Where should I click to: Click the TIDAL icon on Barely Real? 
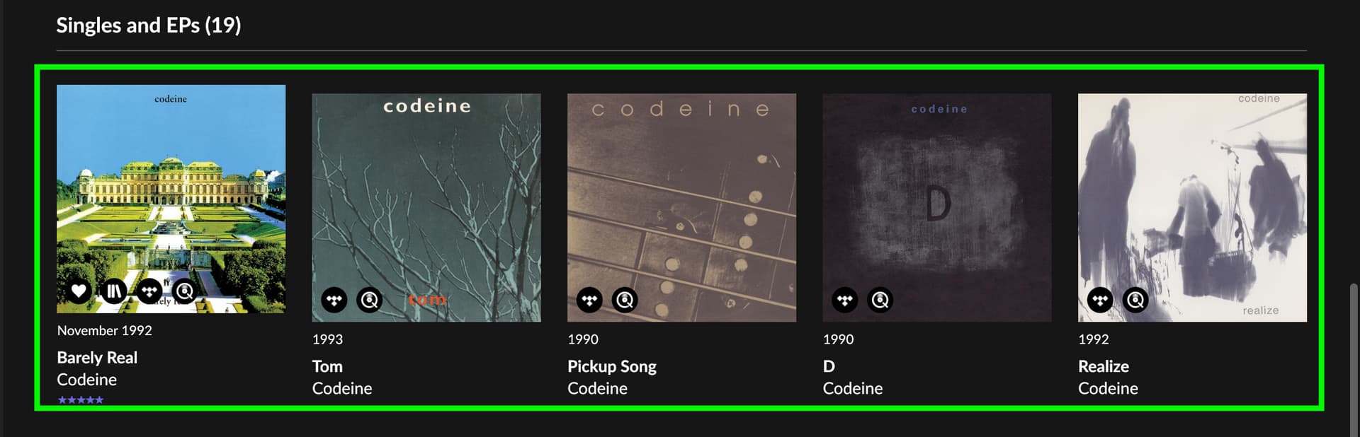[x=149, y=291]
